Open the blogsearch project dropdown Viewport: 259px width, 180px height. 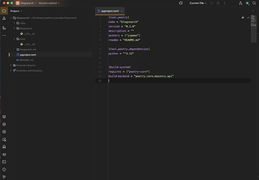[26, 3]
